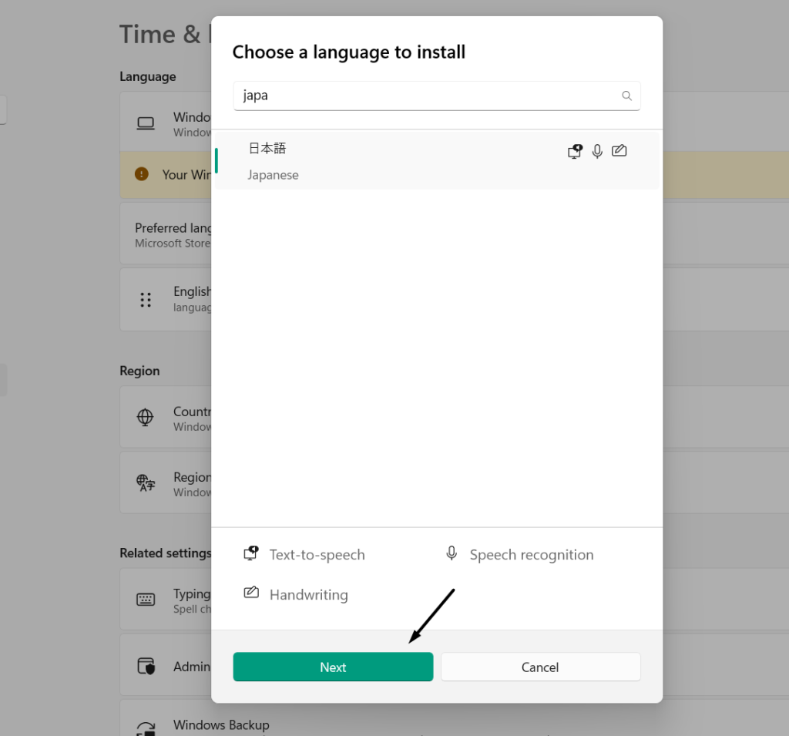Click the 'Handwriting' legend label
Image resolution: width=789 pixels, height=736 pixels.
(x=308, y=595)
